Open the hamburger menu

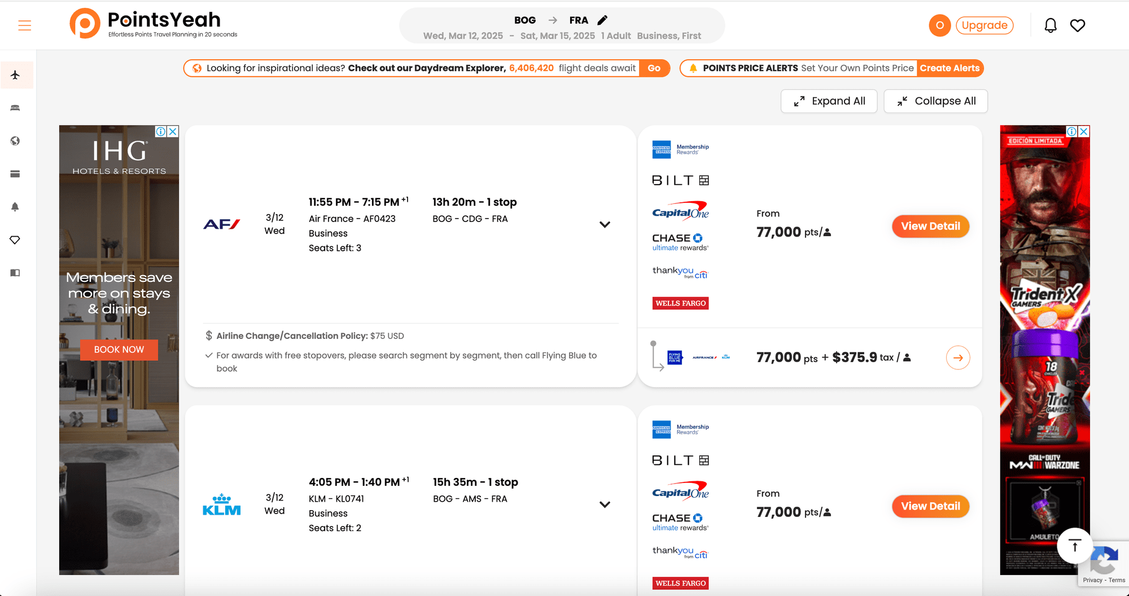click(x=25, y=25)
